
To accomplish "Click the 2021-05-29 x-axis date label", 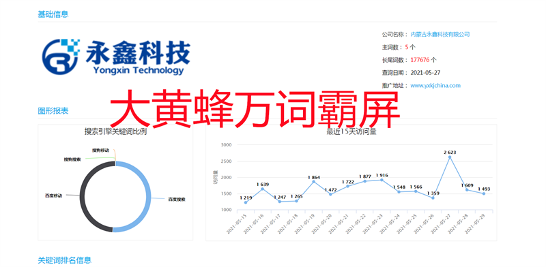I will point(474,224).
